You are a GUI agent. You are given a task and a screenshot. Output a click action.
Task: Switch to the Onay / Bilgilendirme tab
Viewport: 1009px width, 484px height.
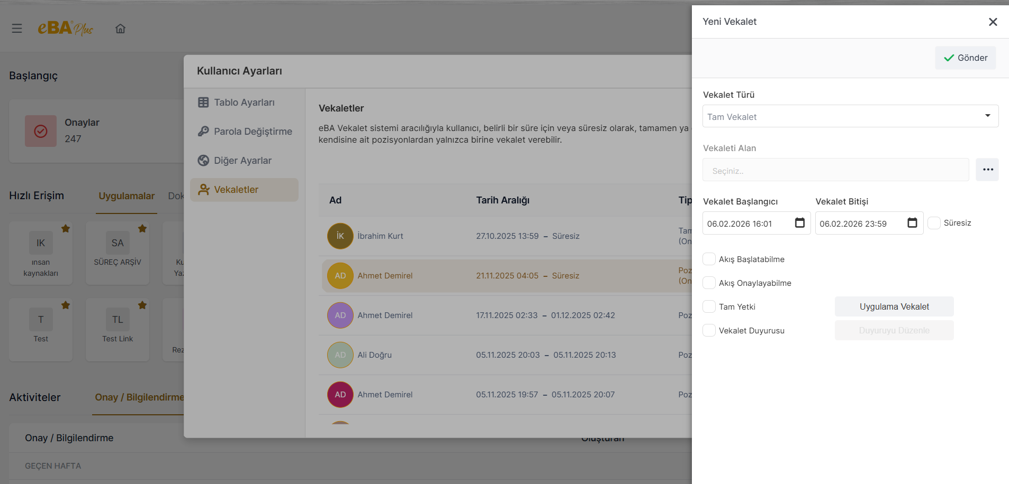point(139,397)
